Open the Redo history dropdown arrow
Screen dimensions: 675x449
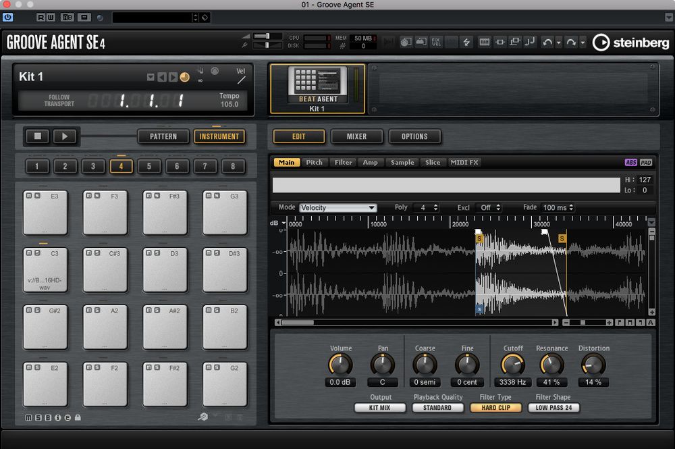point(583,43)
